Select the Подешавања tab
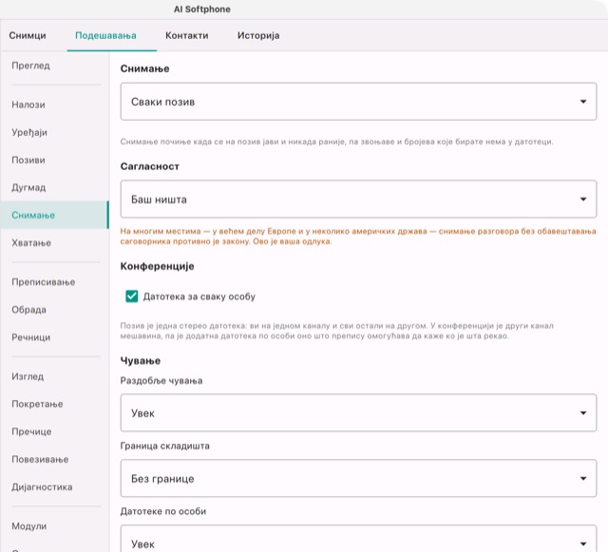 coord(105,36)
